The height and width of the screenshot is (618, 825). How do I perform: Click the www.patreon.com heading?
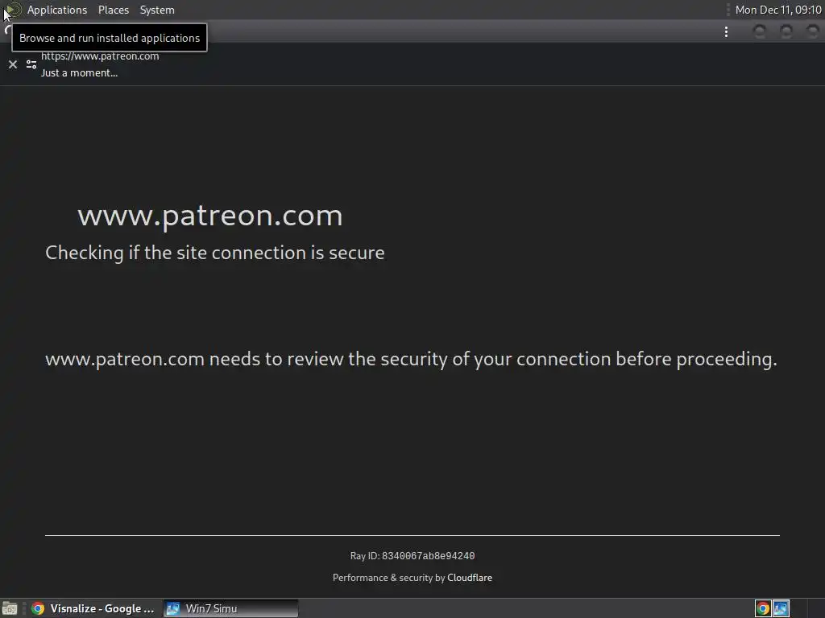[x=210, y=216]
